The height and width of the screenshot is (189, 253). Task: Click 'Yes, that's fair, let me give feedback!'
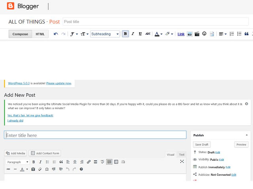pyautogui.click(x=30, y=115)
